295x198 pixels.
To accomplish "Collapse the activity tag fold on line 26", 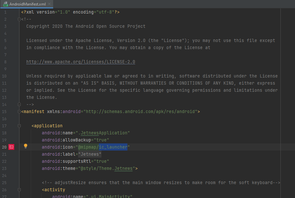I will (x=19, y=190).
